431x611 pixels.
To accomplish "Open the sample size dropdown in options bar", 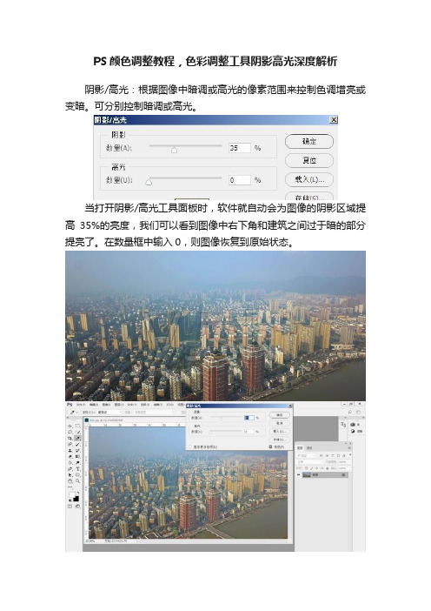I will [x=109, y=413].
